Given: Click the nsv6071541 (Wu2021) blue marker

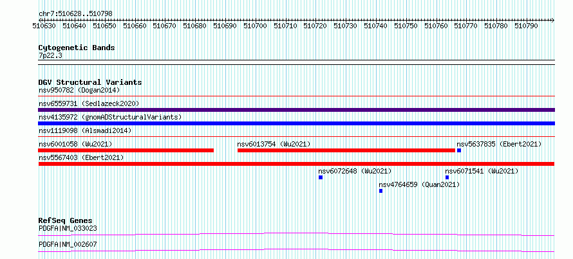Looking at the screenshot, I should click(x=447, y=177).
